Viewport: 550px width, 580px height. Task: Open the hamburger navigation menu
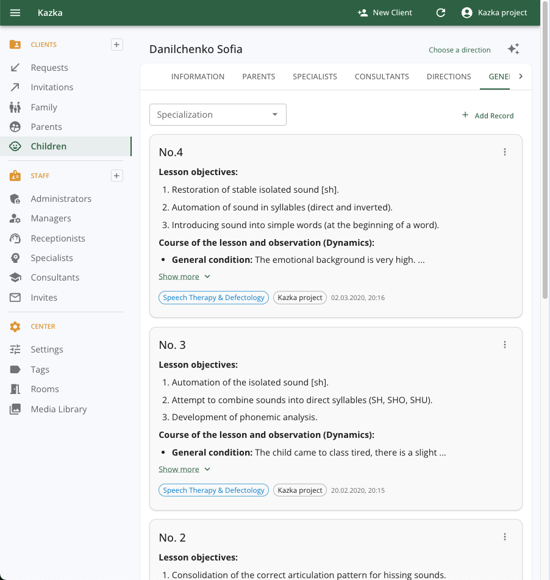[15, 13]
